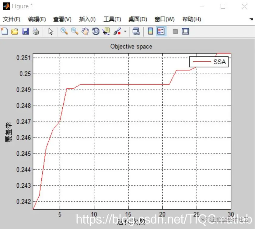Open the 插入(I) menu
Viewport: 255px width, 229px height.
point(87,19)
